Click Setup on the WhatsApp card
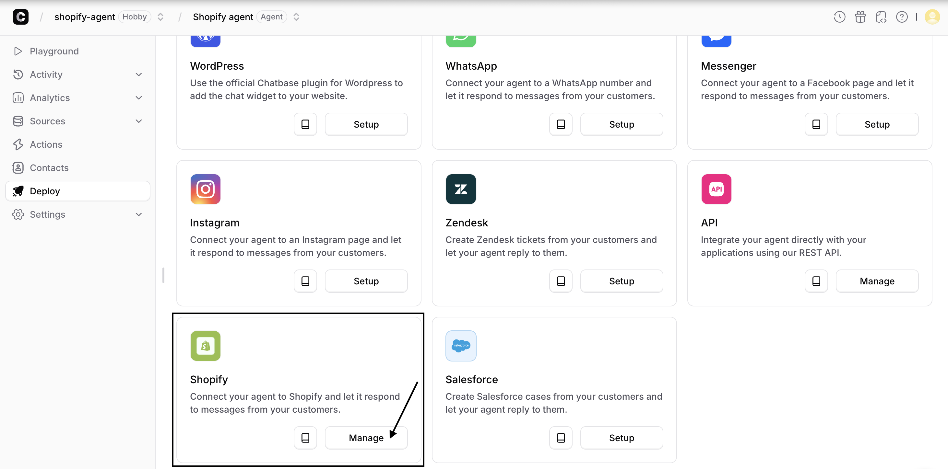 tap(621, 124)
